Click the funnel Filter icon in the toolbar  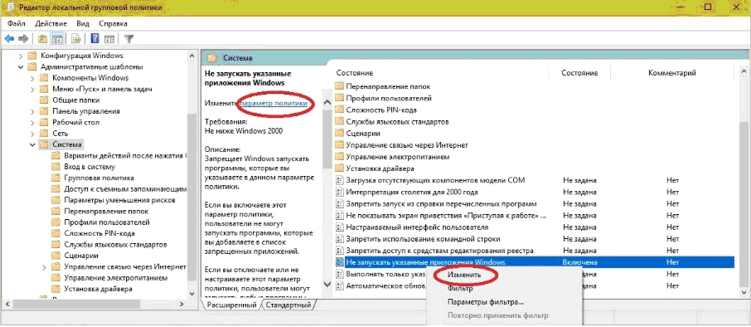(128, 39)
